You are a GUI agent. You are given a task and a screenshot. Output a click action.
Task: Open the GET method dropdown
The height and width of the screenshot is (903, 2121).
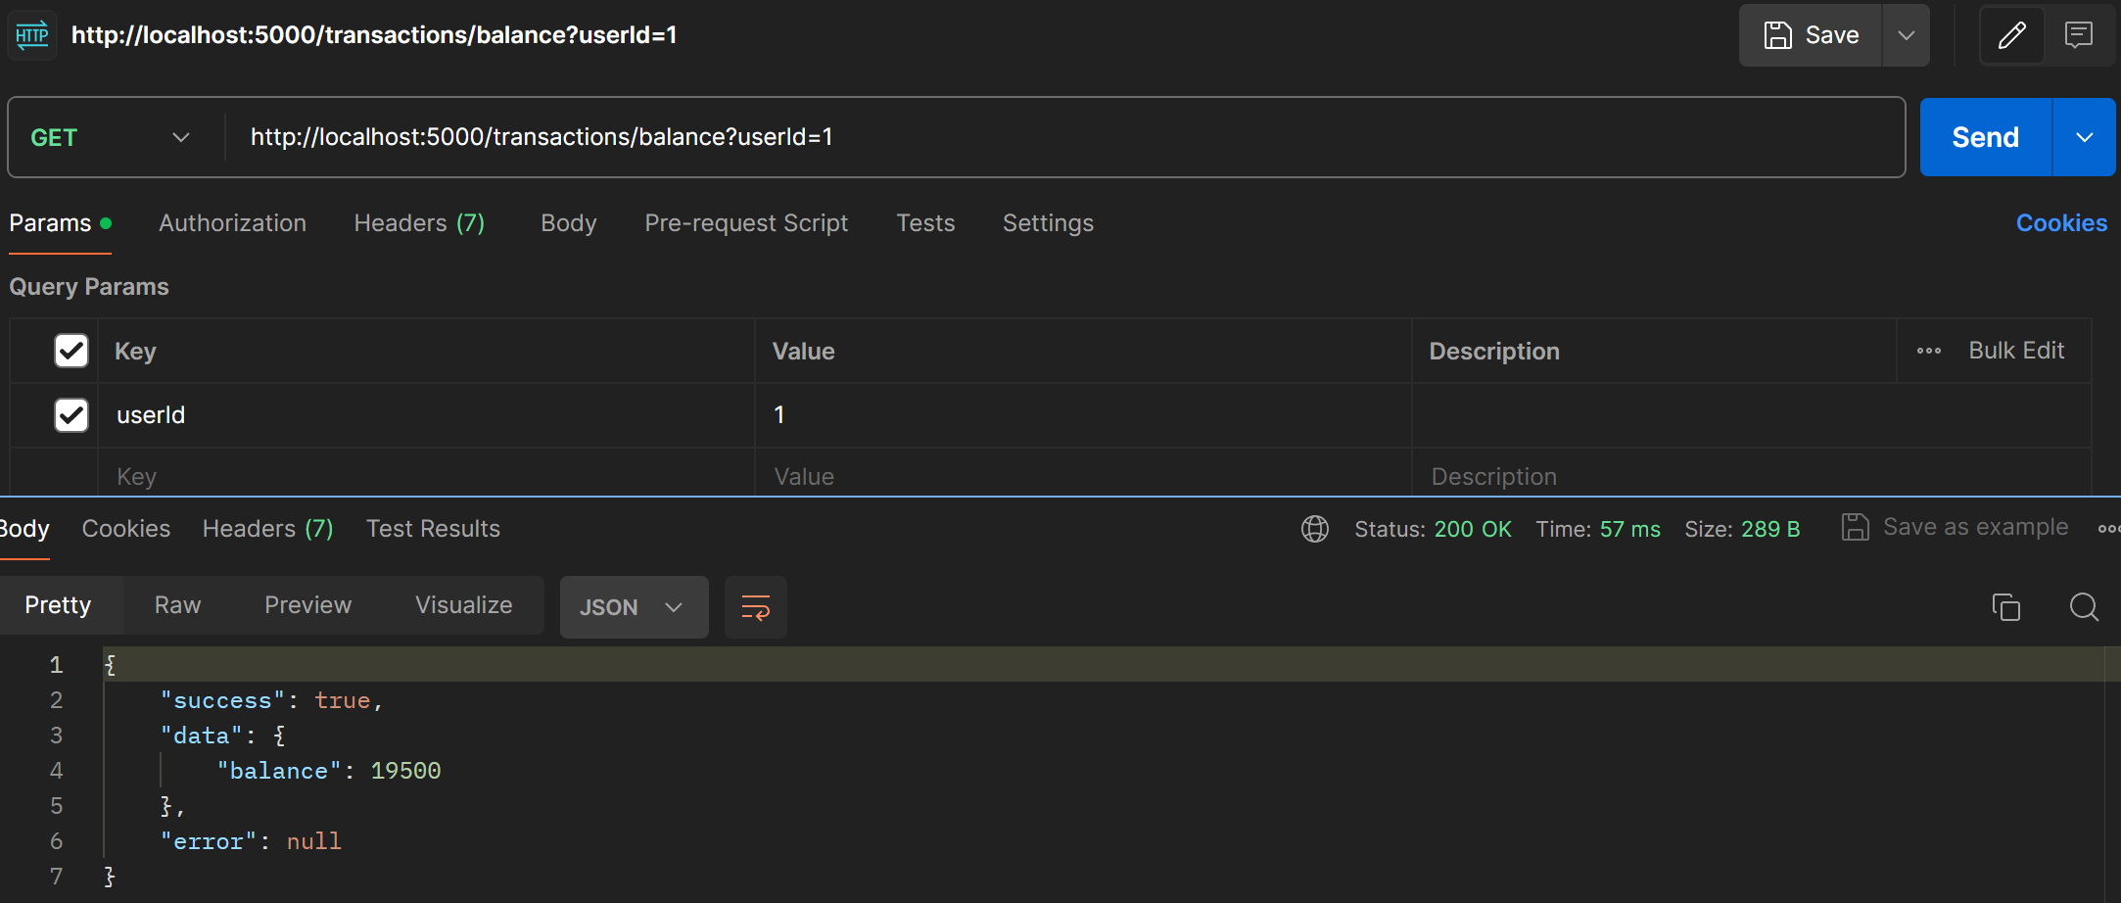[x=110, y=137]
